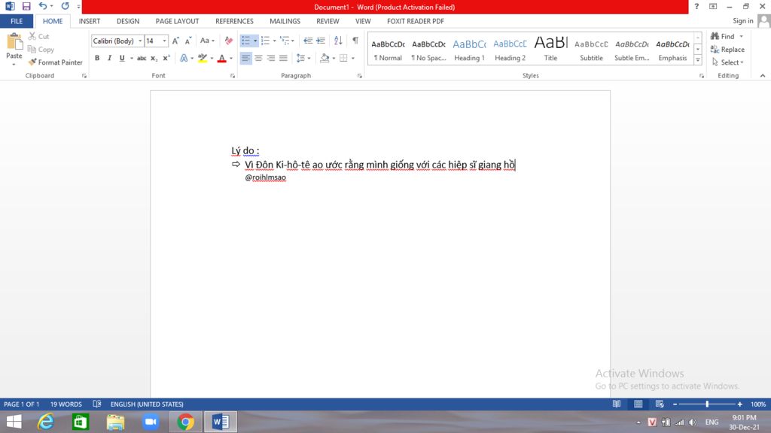The width and height of the screenshot is (771, 433).
Task: Open the FILE tab
Action: (x=17, y=21)
